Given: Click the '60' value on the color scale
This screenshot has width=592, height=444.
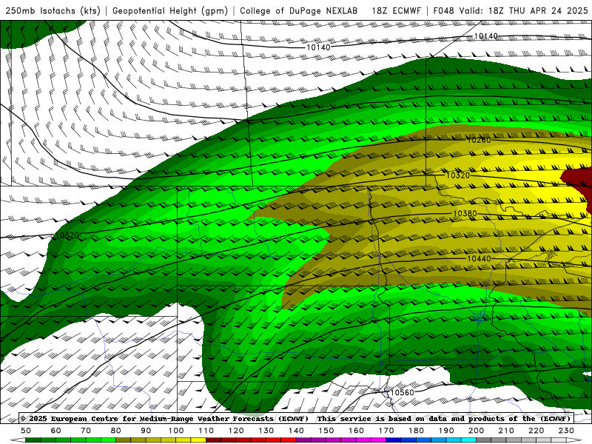Looking at the screenshot, I should click(x=56, y=431).
